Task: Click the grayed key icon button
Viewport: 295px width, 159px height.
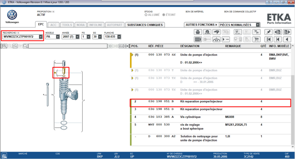Action: 207,39
